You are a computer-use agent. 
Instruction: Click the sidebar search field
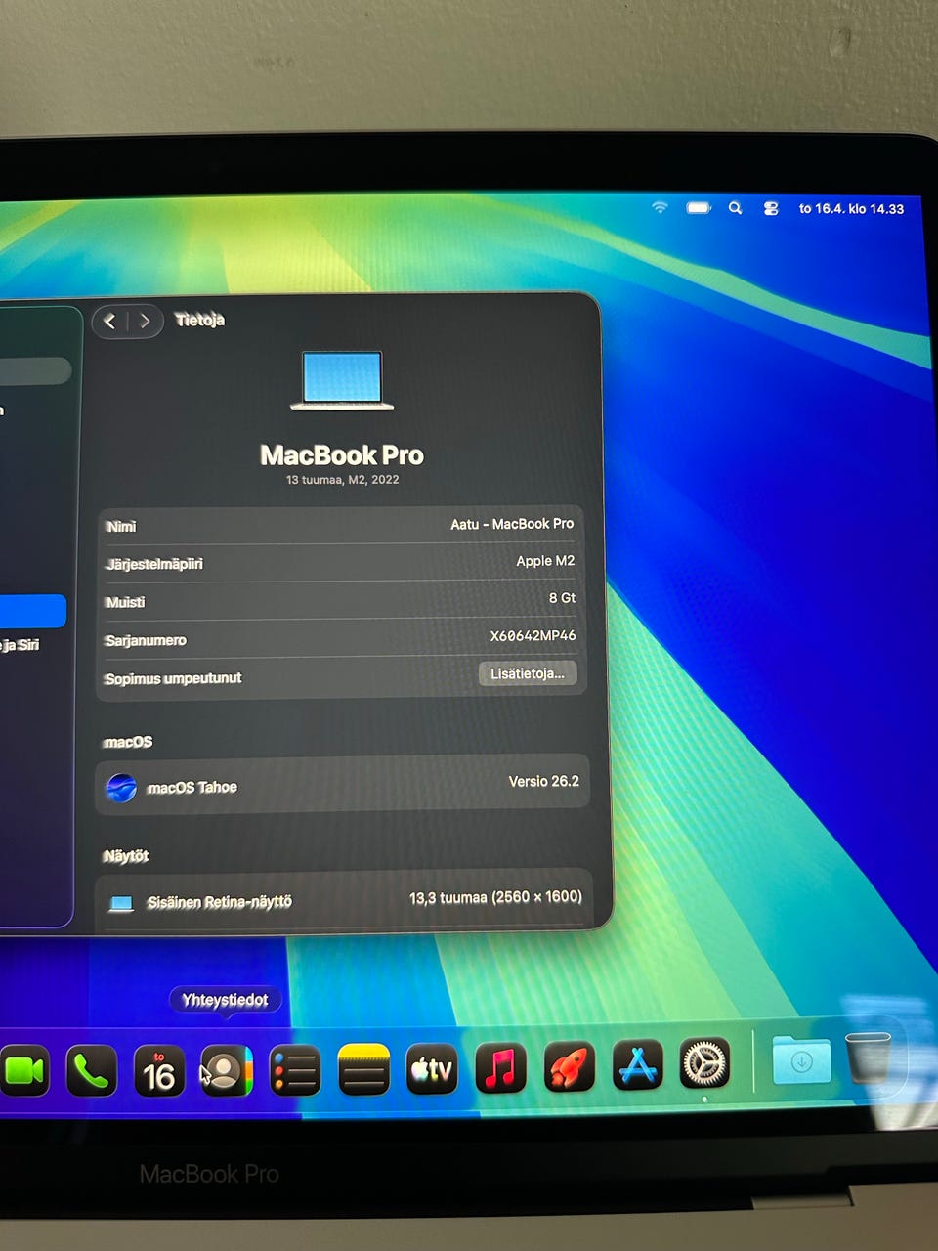[x=34, y=370]
